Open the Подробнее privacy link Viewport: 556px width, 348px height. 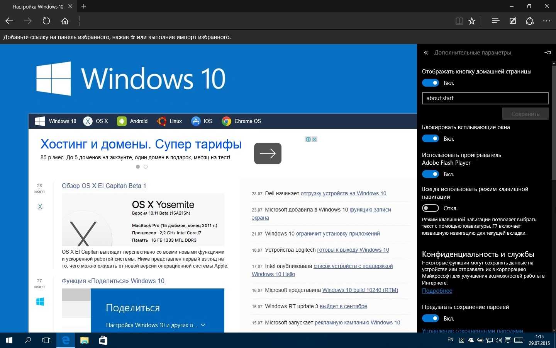click(437, 291)
